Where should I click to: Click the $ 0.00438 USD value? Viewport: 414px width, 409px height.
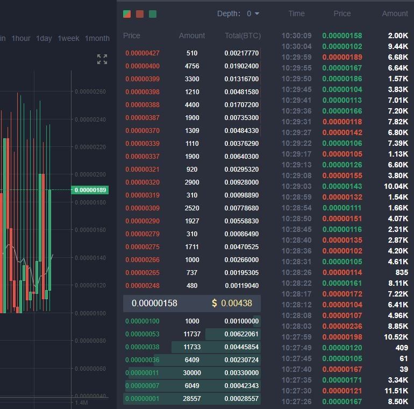[x=232, y=303]
